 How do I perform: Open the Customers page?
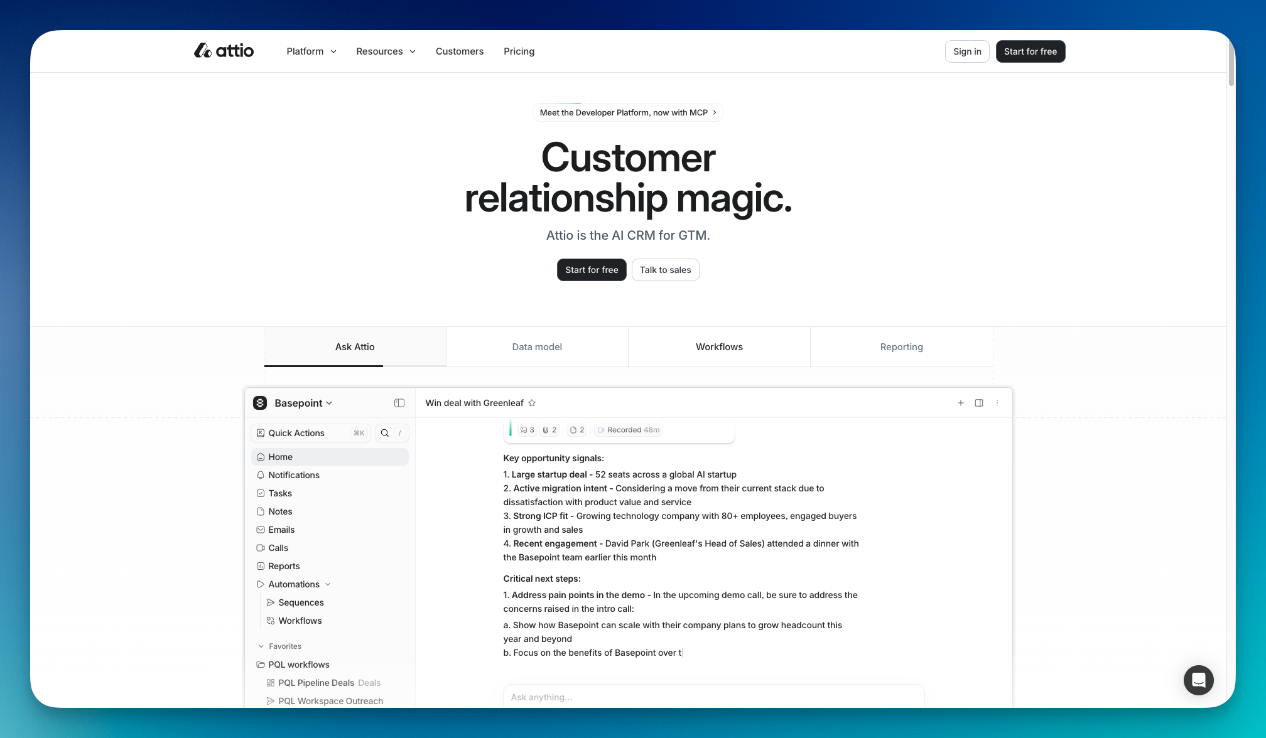click(x=460, y=51)
